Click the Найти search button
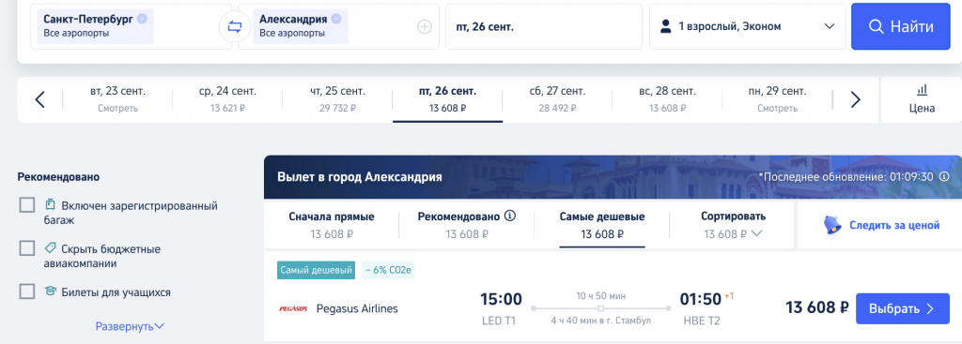962x344 pixels. [x=901, y=27]
